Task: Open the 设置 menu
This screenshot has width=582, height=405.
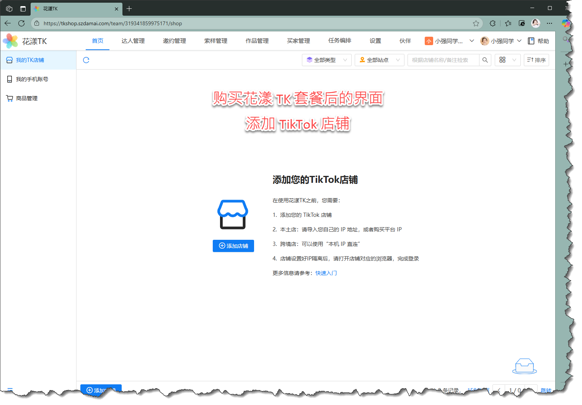Action: 375,41
